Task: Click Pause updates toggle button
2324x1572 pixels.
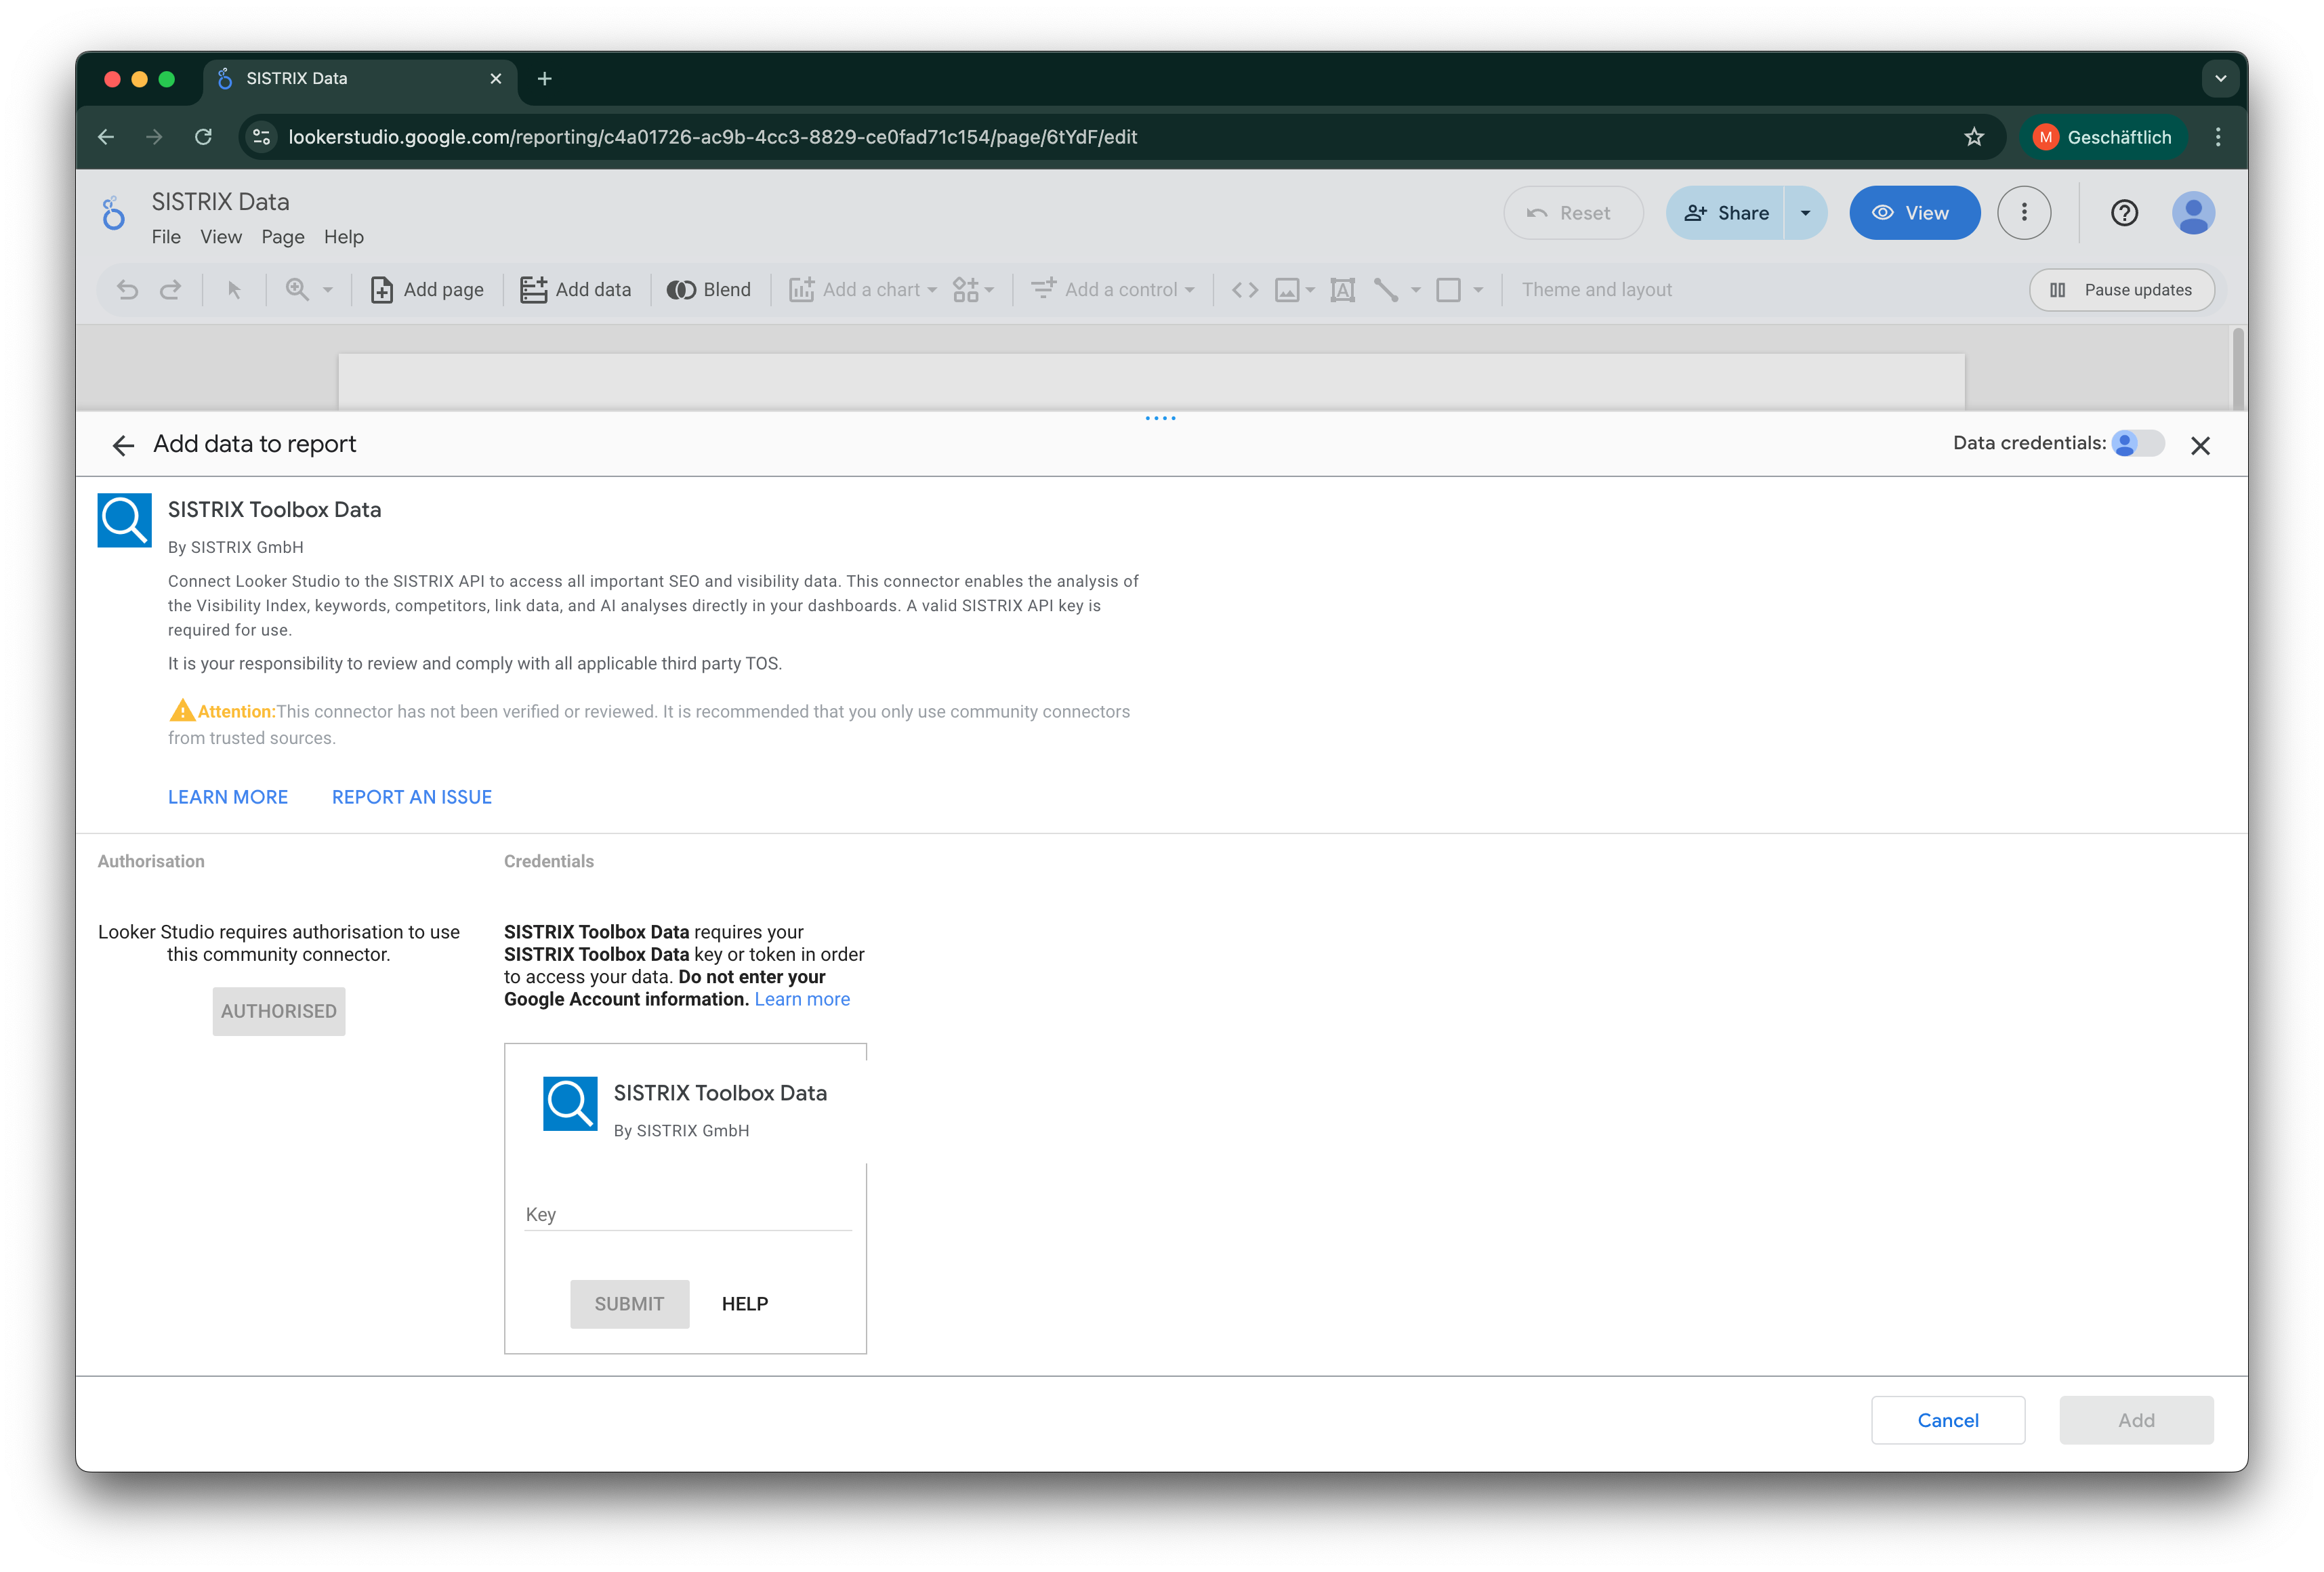Action: (2121, 290)
